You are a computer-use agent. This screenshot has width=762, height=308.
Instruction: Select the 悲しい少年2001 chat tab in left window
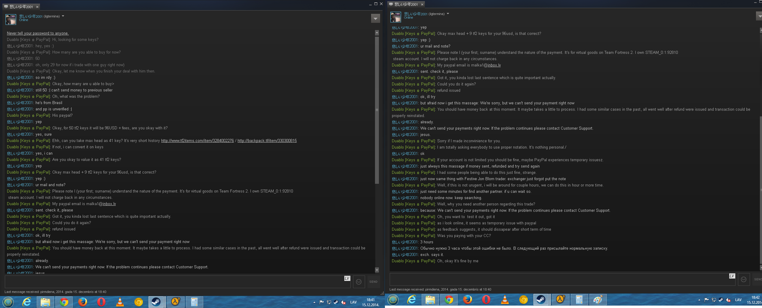coord(21,7)
